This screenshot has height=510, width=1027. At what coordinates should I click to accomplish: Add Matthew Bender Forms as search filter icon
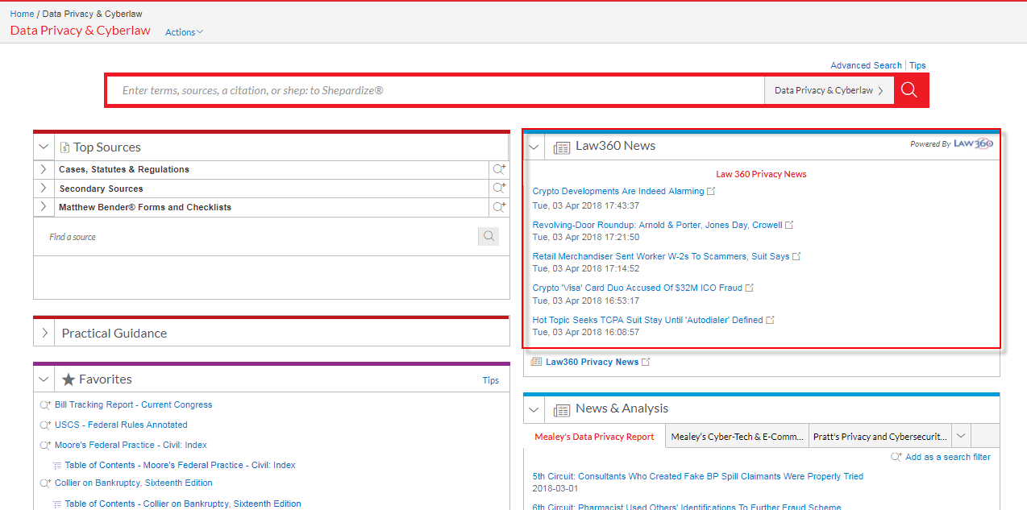(499, 207)
